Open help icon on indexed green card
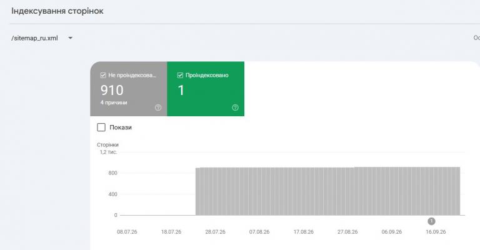The image size is (480, 250). (x=235, y=107)
